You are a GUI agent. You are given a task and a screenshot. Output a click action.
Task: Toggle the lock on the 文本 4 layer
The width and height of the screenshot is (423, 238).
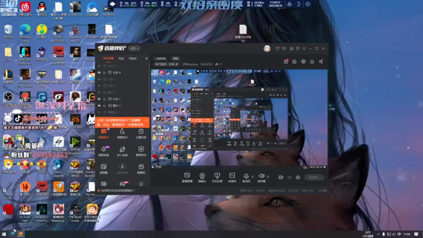(104, 72)
